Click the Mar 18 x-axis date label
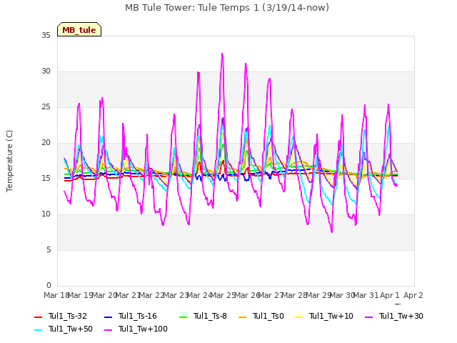 coord(56,295)
